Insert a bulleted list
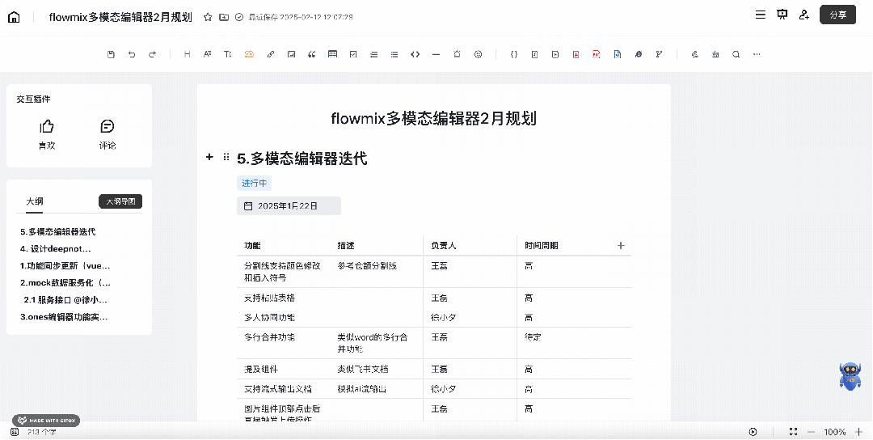The width and height of the screenshot is (873, 440). (394, 54)
